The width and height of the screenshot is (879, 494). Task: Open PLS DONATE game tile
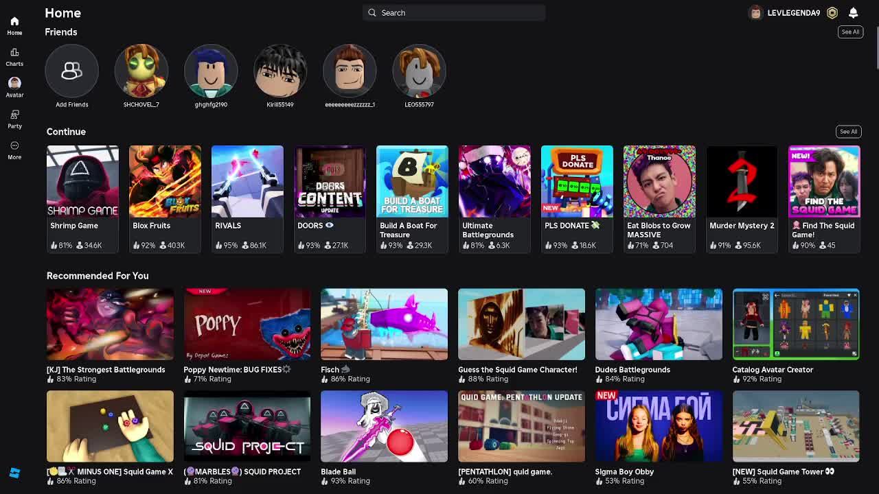point(577,199)
